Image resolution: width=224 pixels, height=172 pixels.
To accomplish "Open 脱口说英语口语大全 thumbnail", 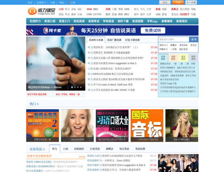I will tap(112, 126).
